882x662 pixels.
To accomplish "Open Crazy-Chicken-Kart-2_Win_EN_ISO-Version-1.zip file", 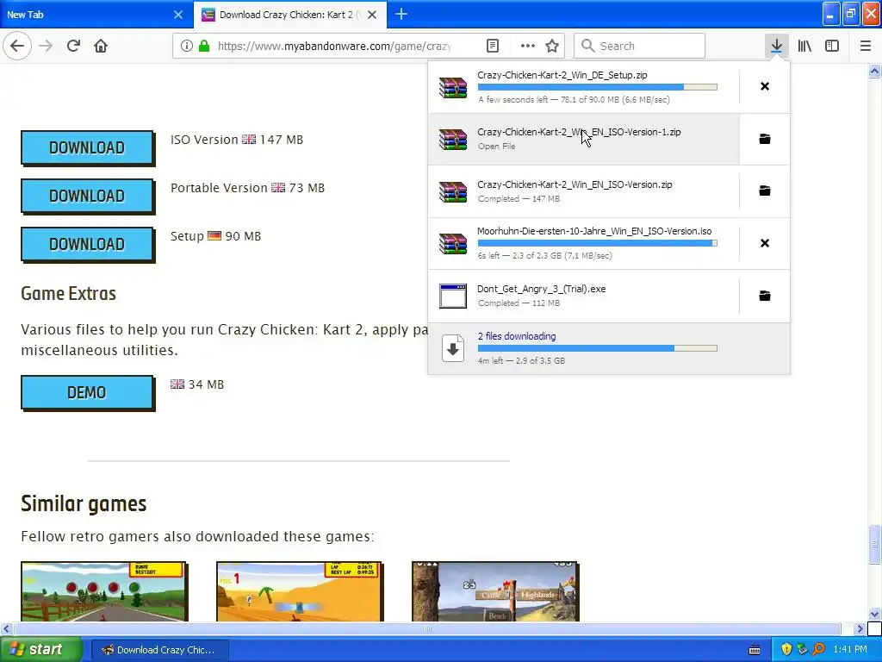I will click(583, 139).
